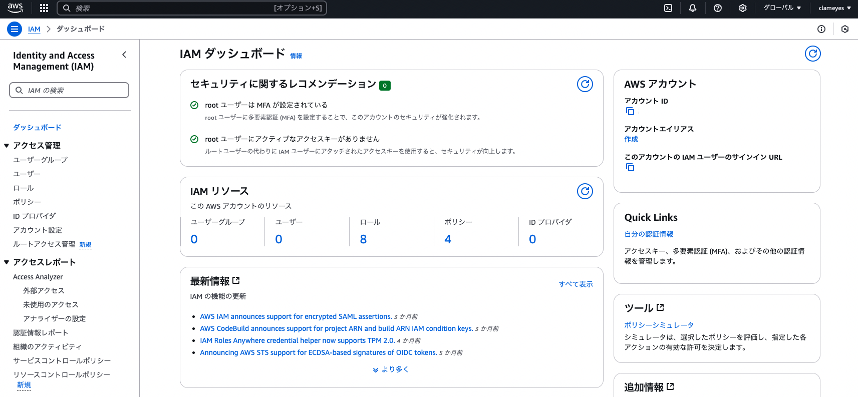
Task: Collapse the アクセスレポート section
Action: point(7,262)
